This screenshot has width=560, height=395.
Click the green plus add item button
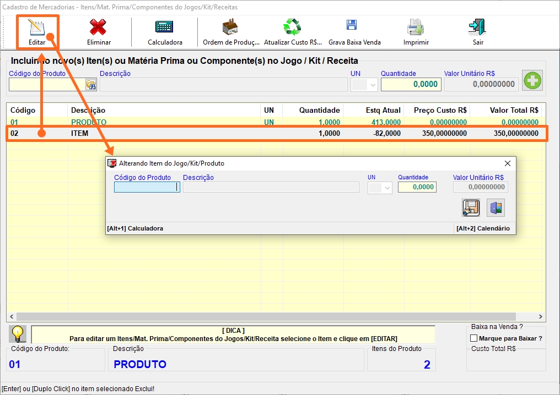click(x=532, y=81)
